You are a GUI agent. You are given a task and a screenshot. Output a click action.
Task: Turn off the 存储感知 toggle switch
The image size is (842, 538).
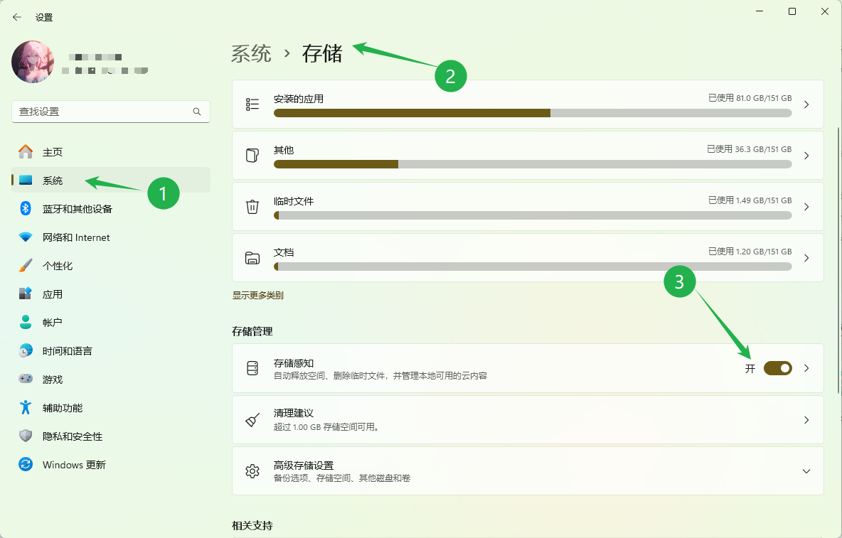coord(777,368)
